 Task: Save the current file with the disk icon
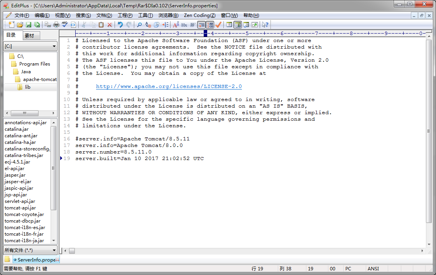pyautogui.click(x=29, y=25)
